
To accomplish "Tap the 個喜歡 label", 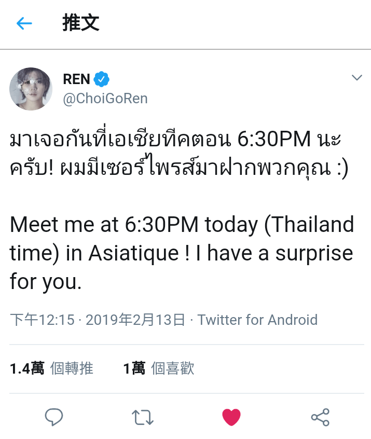I will point(172,368).
